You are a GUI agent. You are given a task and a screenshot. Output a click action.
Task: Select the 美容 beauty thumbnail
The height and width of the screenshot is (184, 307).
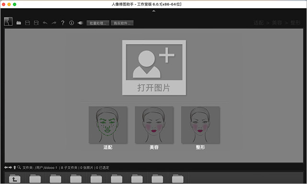coord(154,125)
